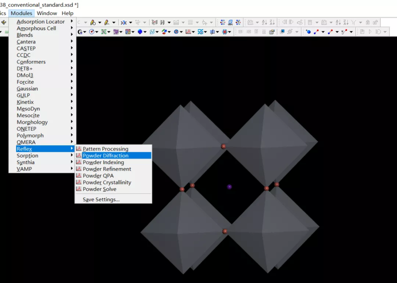The width and height of the screenshot is (397, 283).
Task: Open the Adsorption Locator submenu
Action: (x=42, y=21)
